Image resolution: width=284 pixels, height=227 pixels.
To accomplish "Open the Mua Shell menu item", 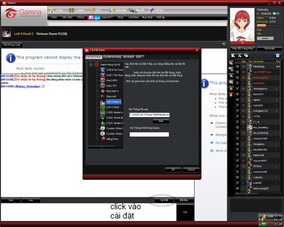I will click(x=147, y=17).
